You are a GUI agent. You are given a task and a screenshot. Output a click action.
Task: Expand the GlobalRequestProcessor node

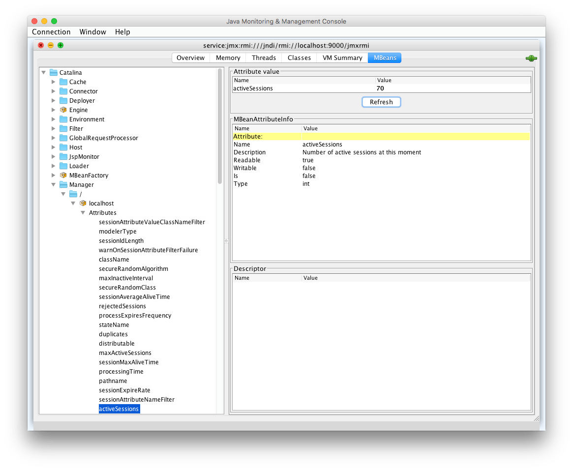(53, 138)
